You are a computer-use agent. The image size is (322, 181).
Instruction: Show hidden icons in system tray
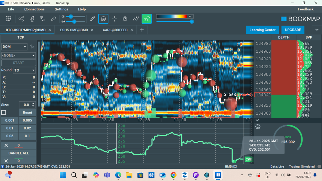point(242,175)
